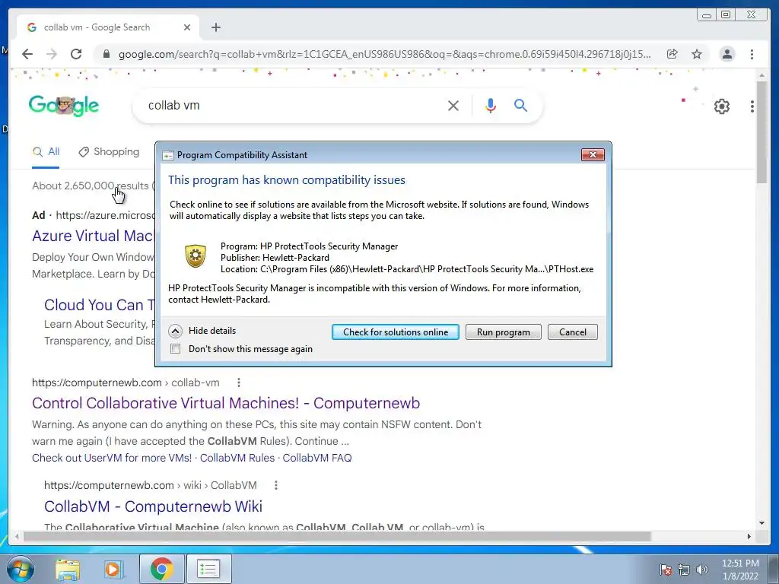The height and width of the screenshot is (584, 779).
Task: Bookmark this page with the star
Action: [697, 54]
